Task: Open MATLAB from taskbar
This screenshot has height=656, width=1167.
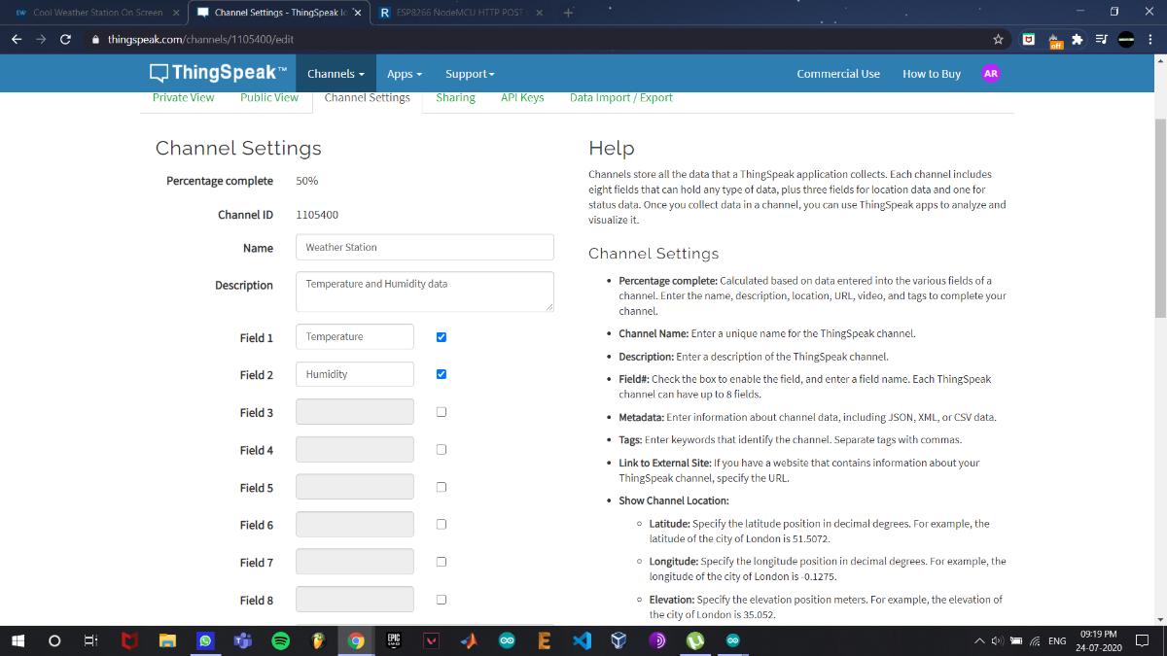Action: [x=469, y=640]
